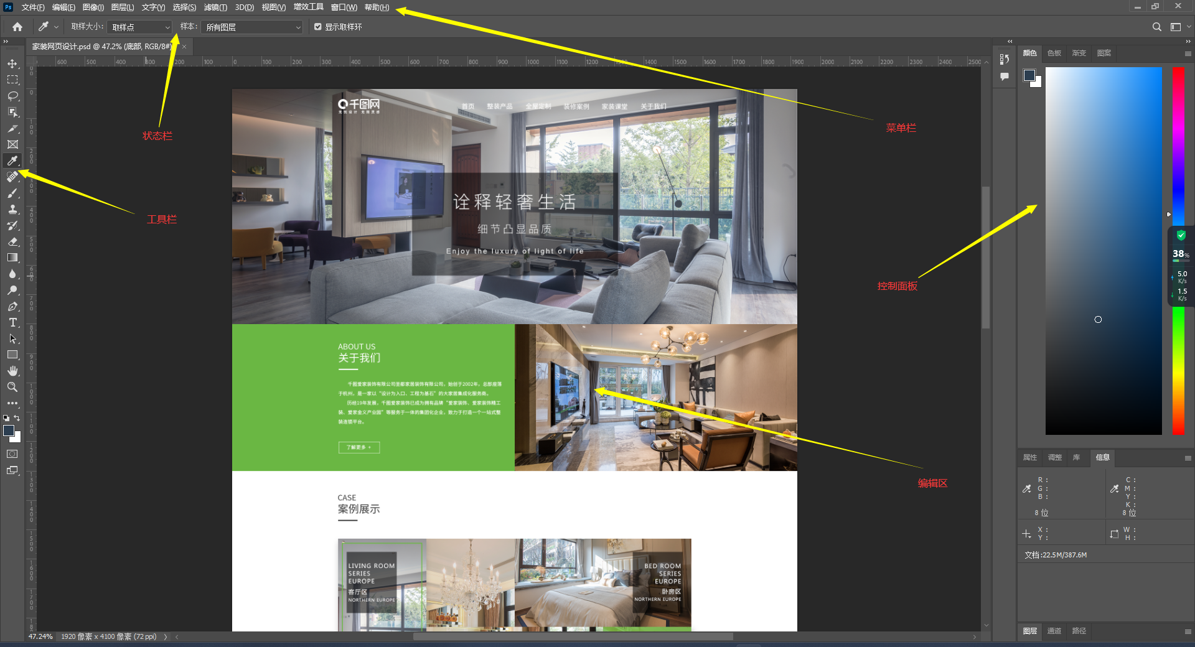Click the vertical canvas scrollbar
Image resolution: width=1195 pixels, height=647 pixels.
986,257
